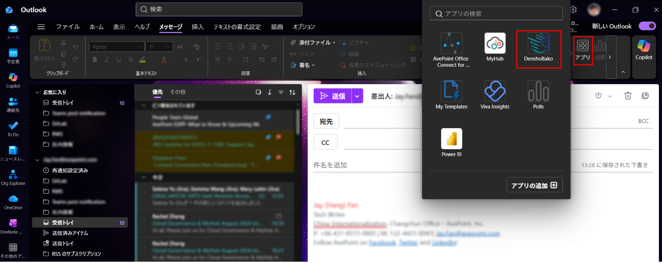Switch to the 挿入 ribbon tab

tap(198, 27)
